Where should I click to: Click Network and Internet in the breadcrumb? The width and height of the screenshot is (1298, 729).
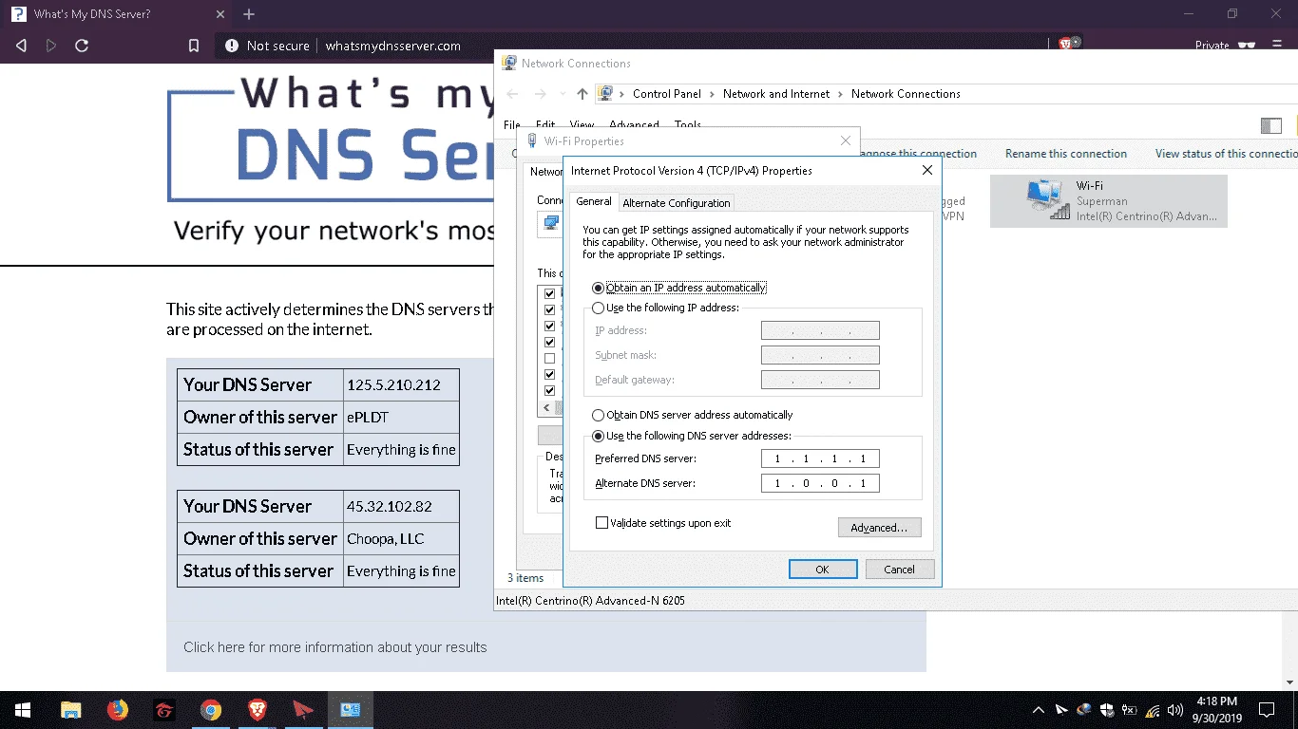click(776, 94)
